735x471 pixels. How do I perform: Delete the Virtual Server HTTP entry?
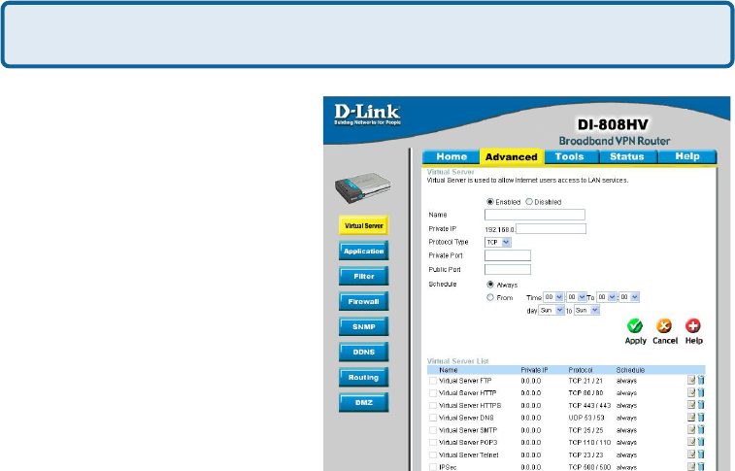[x=701, y=392]
